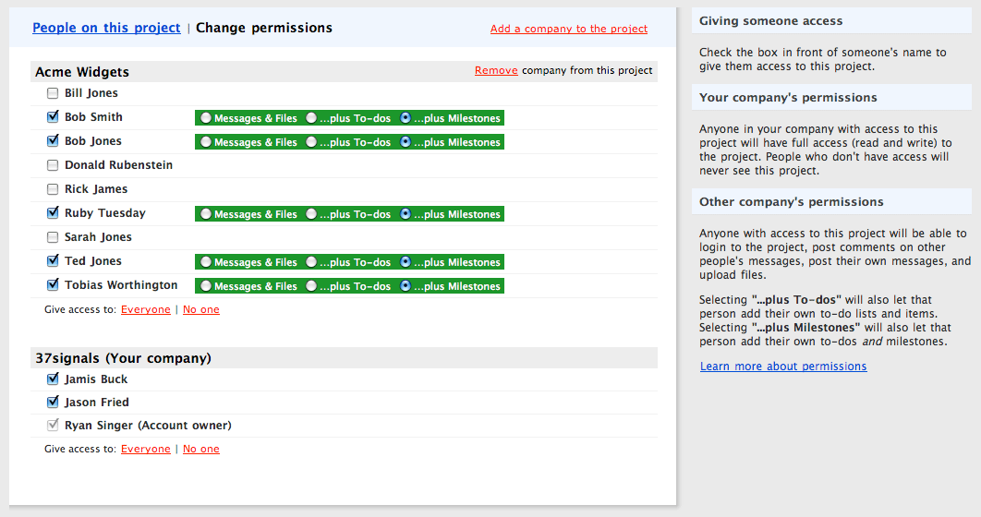
Task: Click Add a company to the project
Action: (x=569, y=29)
